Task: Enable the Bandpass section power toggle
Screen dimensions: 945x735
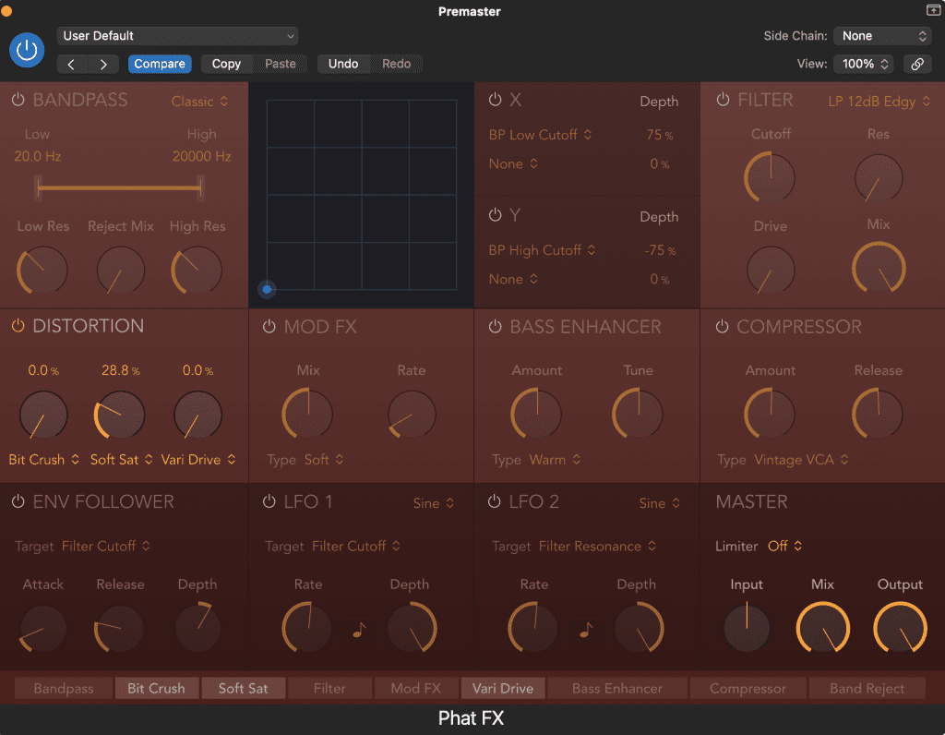Action: tap(18, 100)
